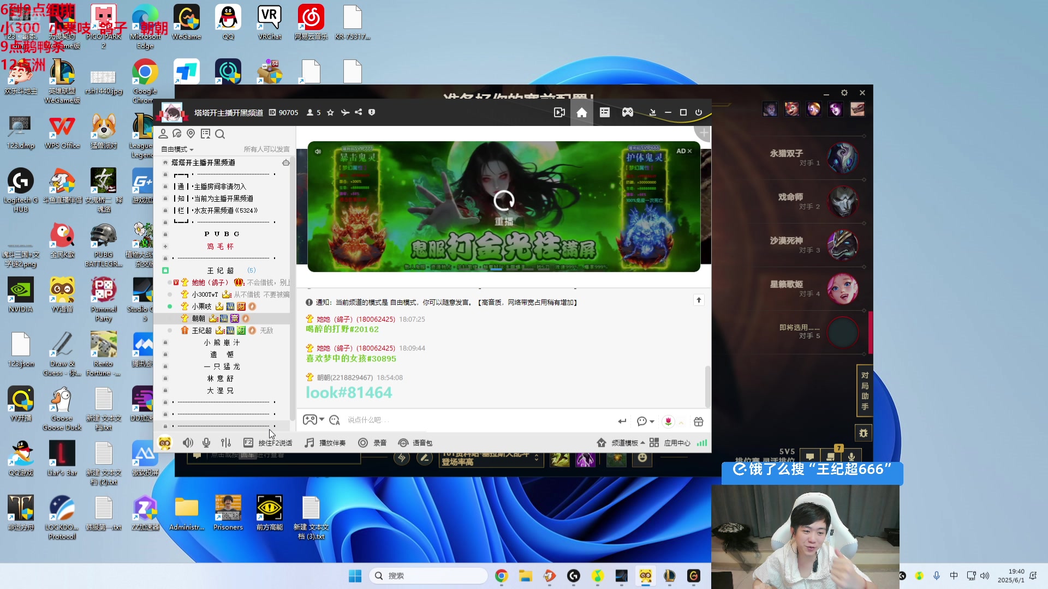The height and width of the screenshot is (589, 1048).
Task: Open the 语音包 voice pack
Action: 416,443
